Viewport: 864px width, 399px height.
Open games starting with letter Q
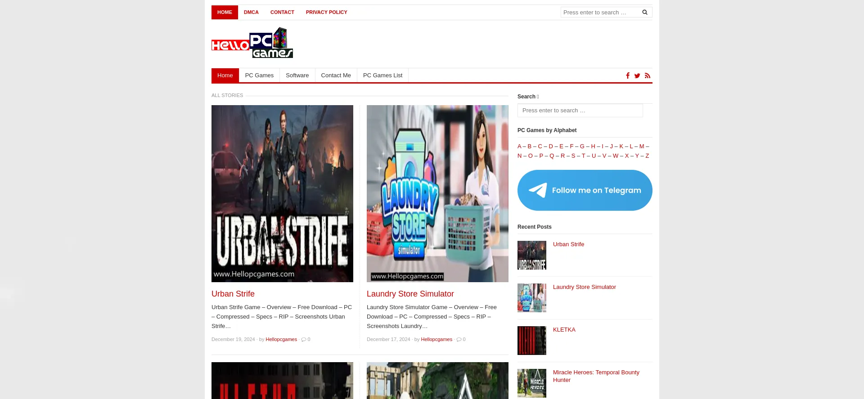point(552,156)
